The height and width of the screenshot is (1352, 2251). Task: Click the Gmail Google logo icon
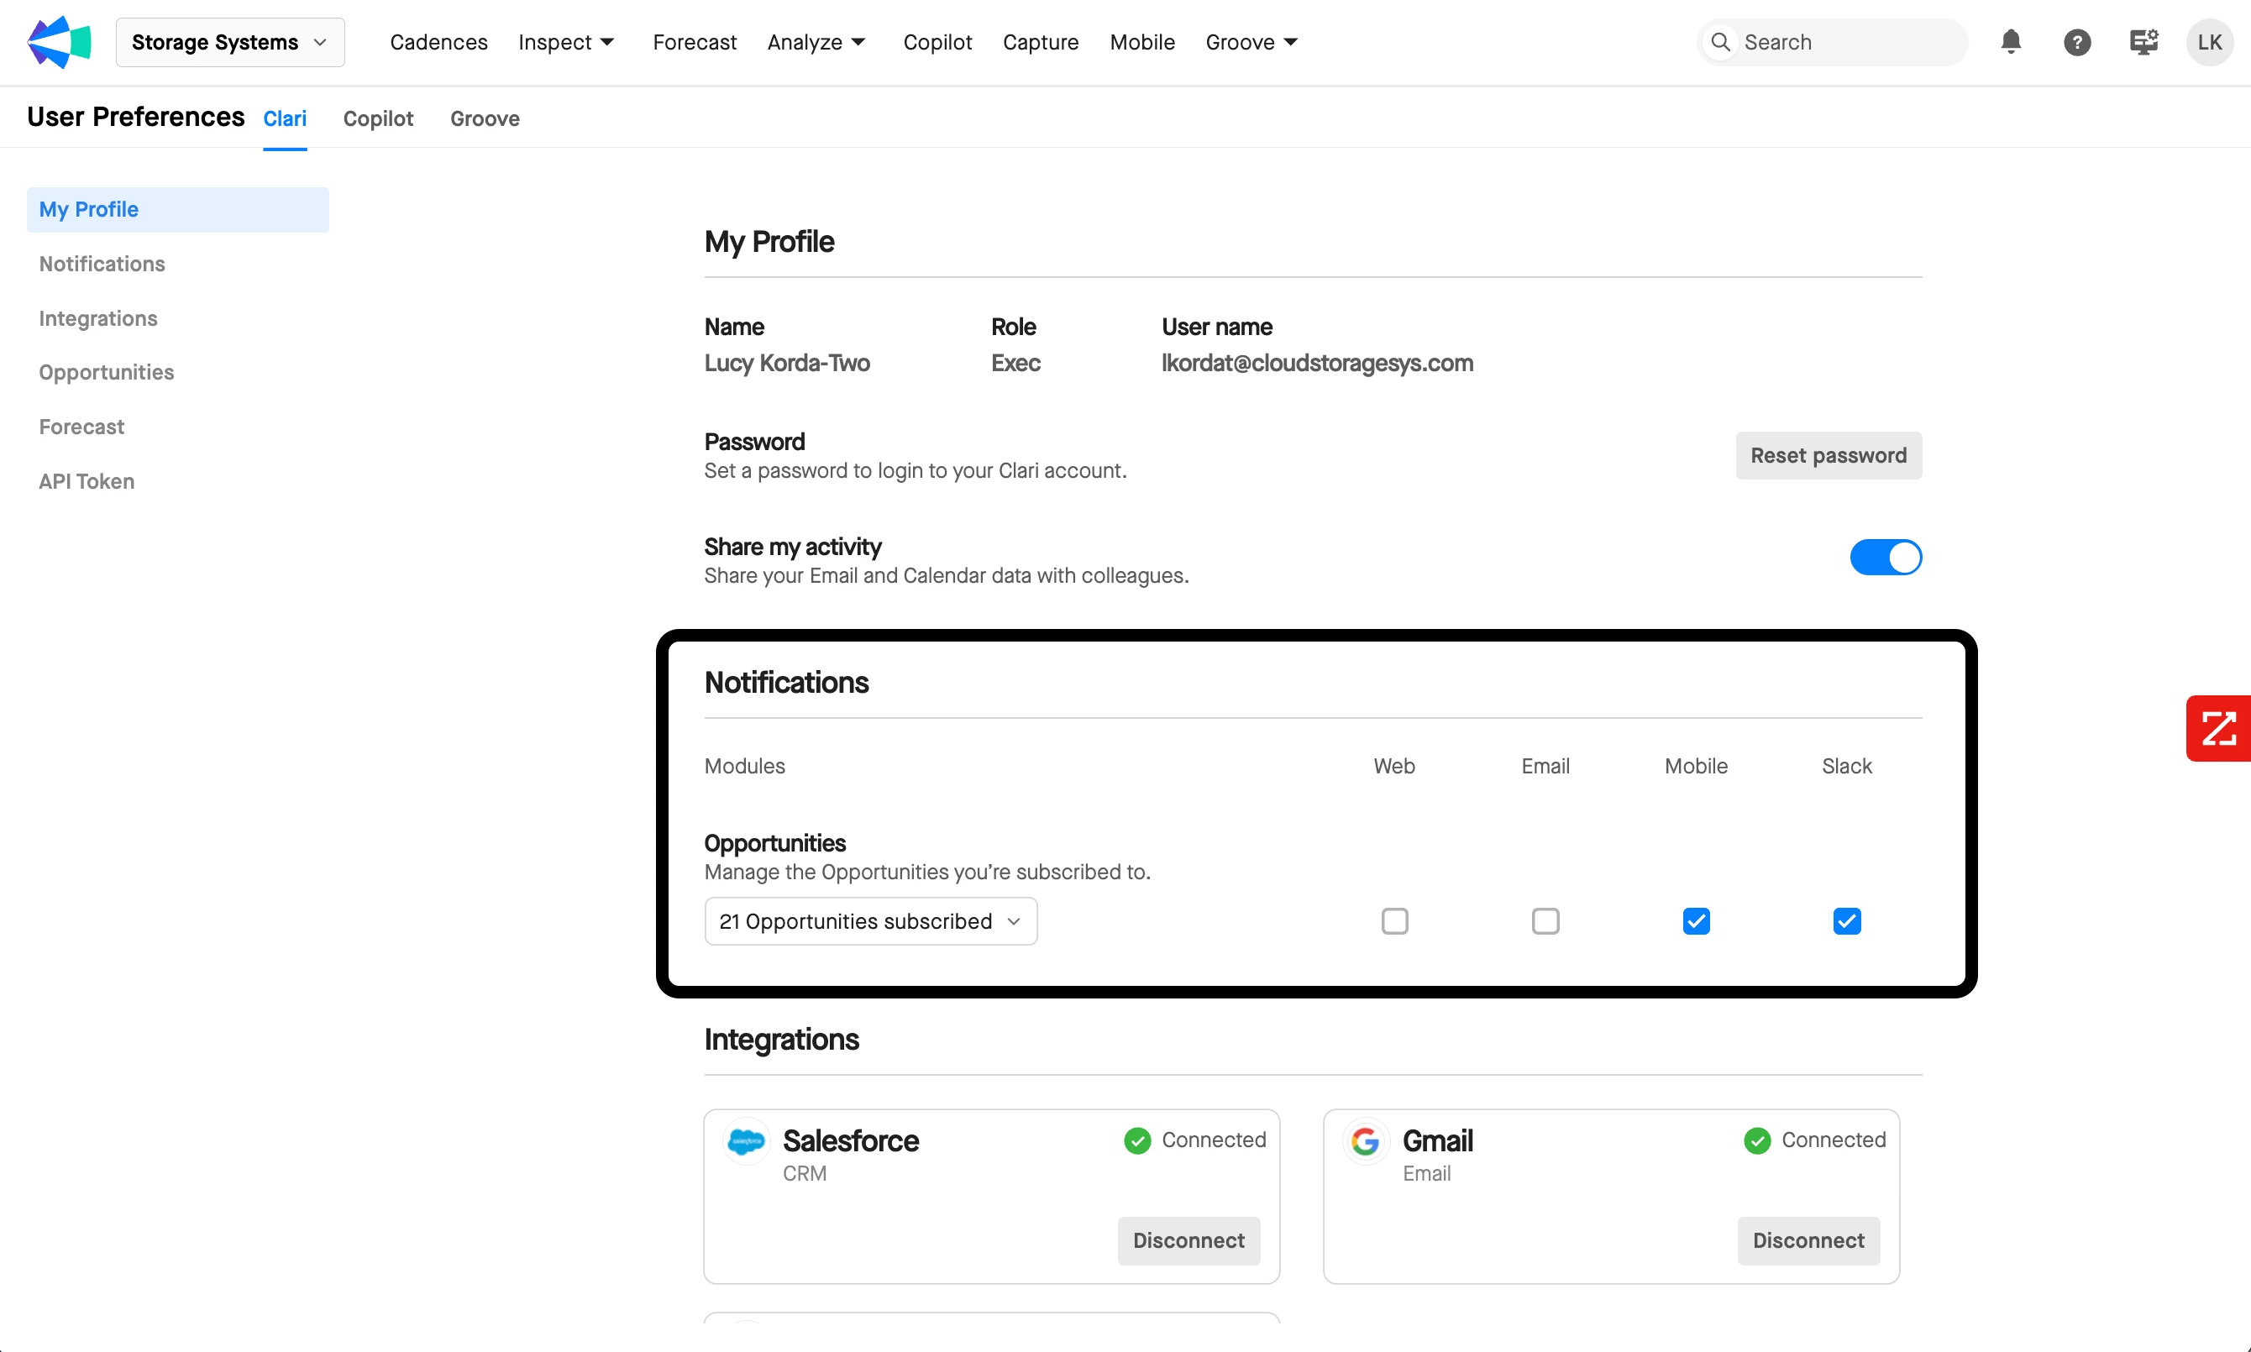click(x=1365, y=1140)
